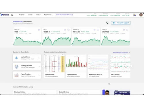Open the gift rewards icon in header
The image size is (144, 108).
tap(134, 15)
